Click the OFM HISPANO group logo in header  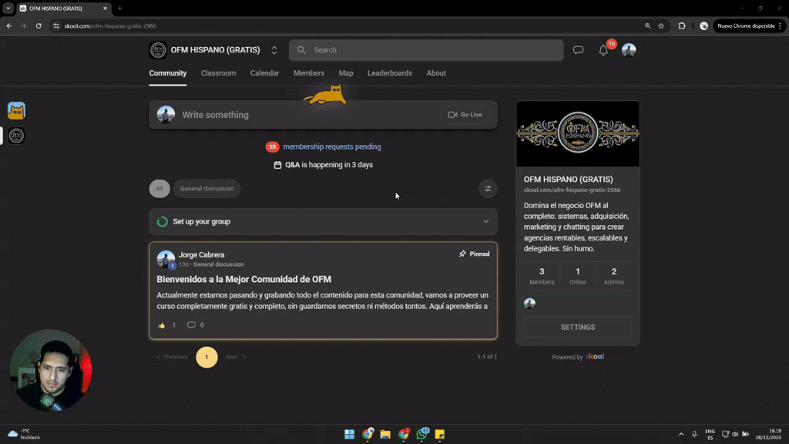tap(158, 50)
